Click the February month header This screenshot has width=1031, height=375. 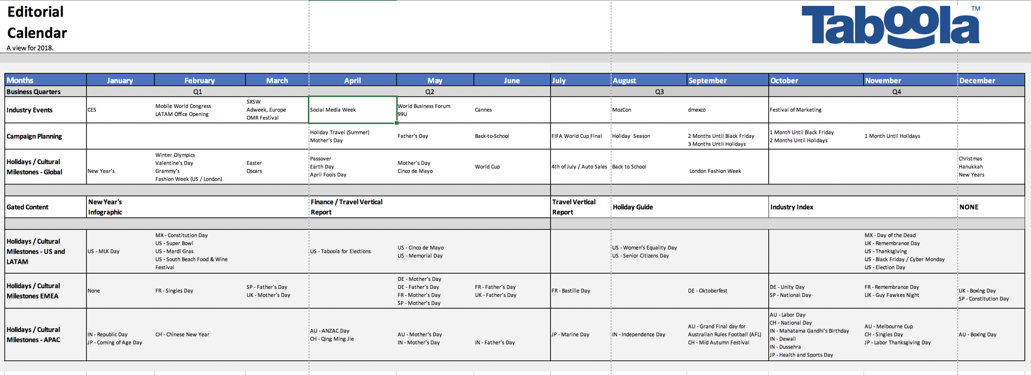click(200, 80)
